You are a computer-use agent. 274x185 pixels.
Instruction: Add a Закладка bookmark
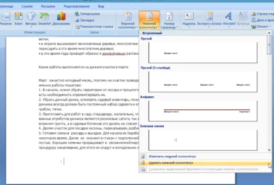(85, 20)
